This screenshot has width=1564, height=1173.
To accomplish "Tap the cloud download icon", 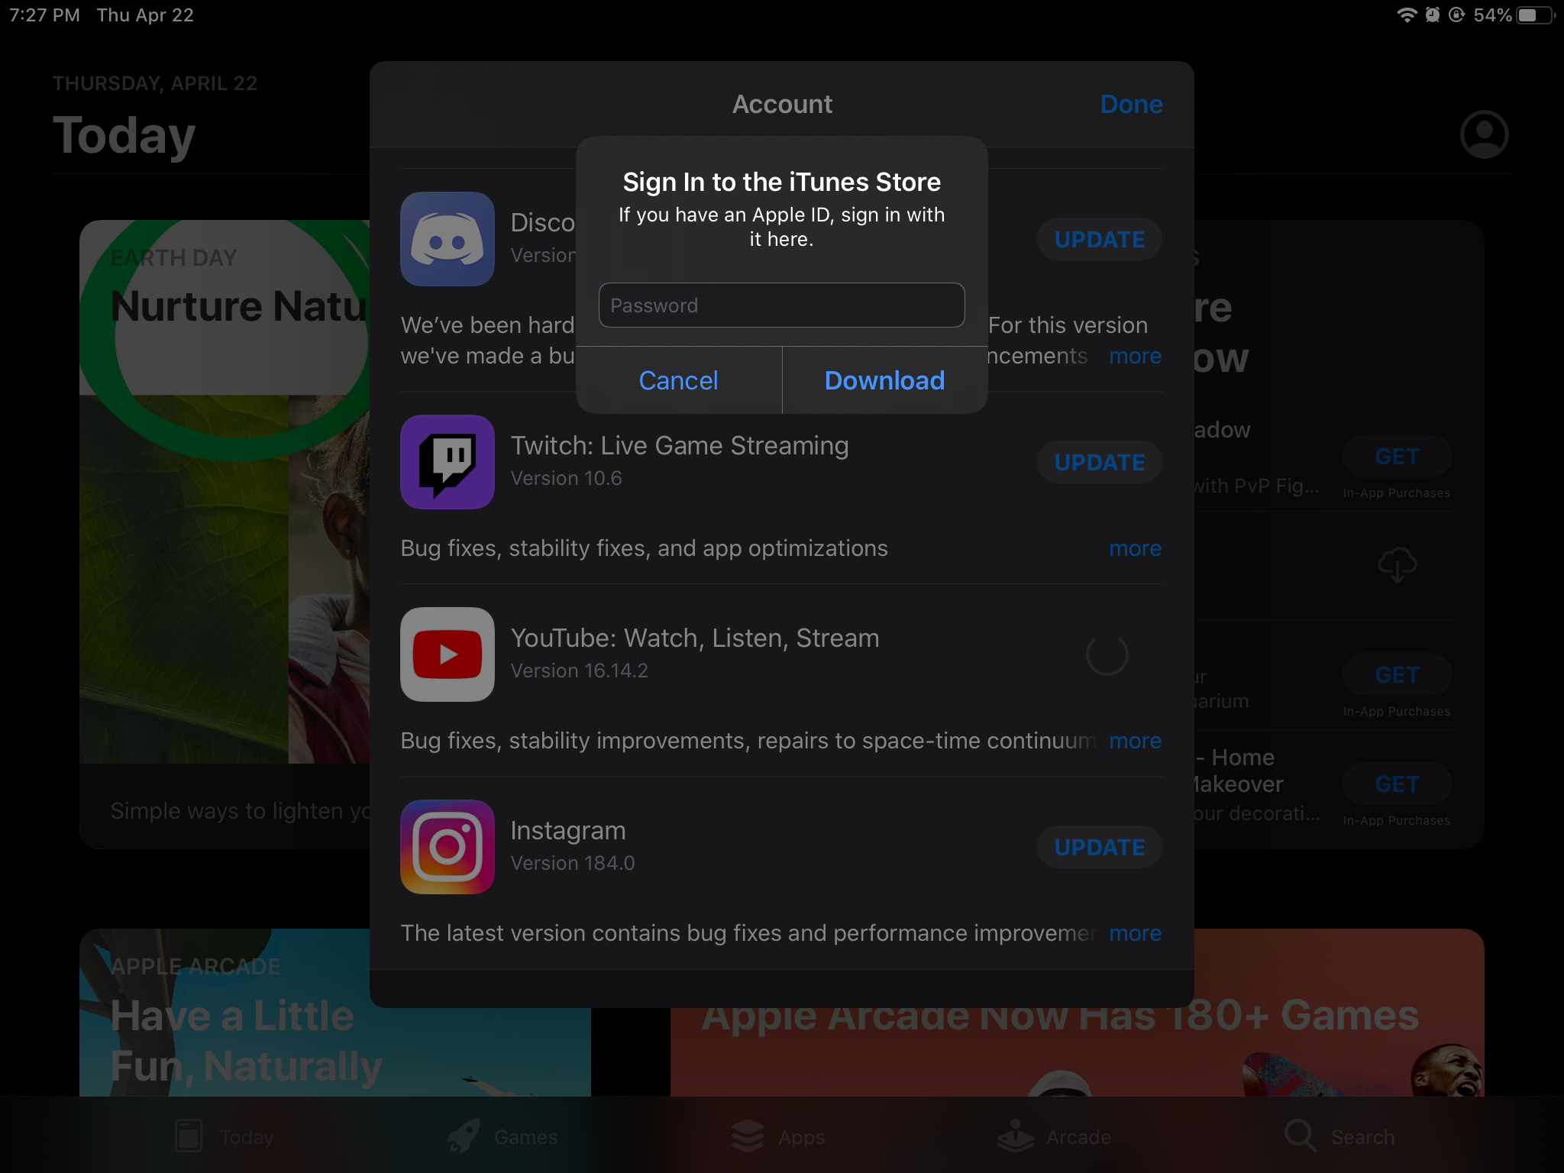I will click(1397, 565).
